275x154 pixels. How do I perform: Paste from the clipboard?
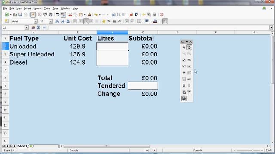click(x=81, y=15)
